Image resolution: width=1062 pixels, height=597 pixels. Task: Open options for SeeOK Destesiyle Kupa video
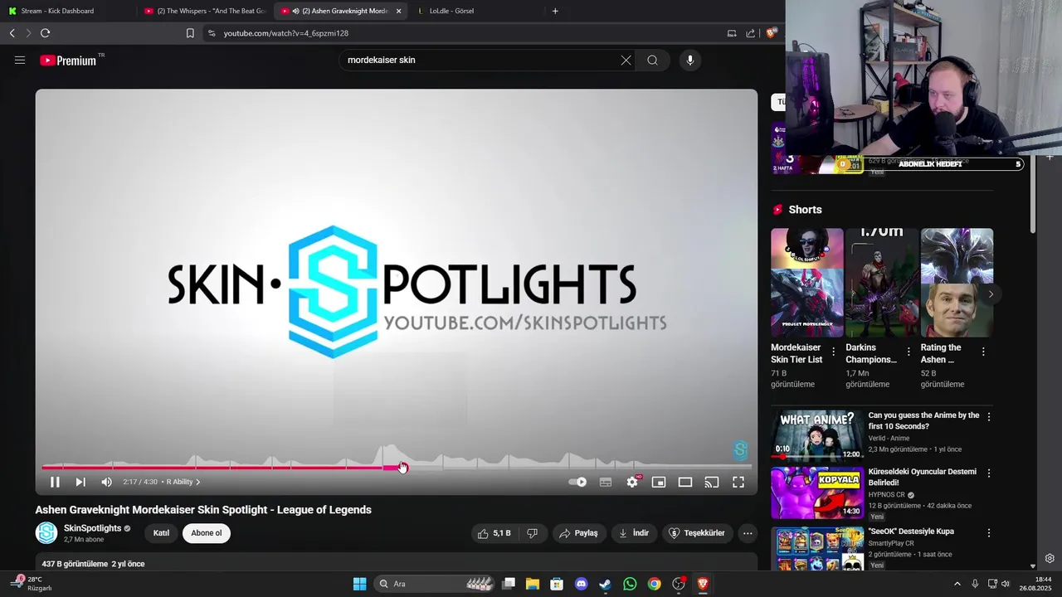(988, 532)
